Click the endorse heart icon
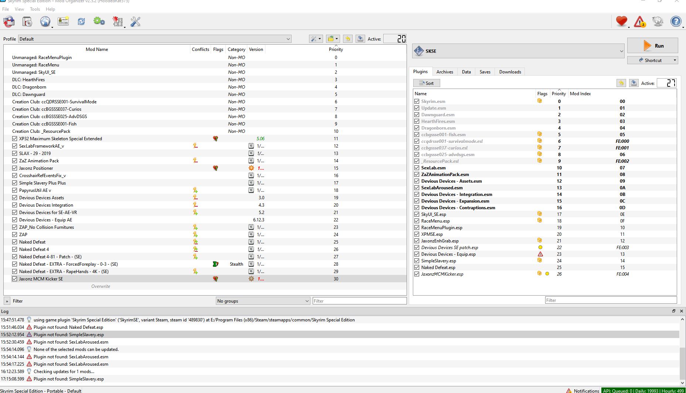 pyautogui.click(x=621, y=21)
